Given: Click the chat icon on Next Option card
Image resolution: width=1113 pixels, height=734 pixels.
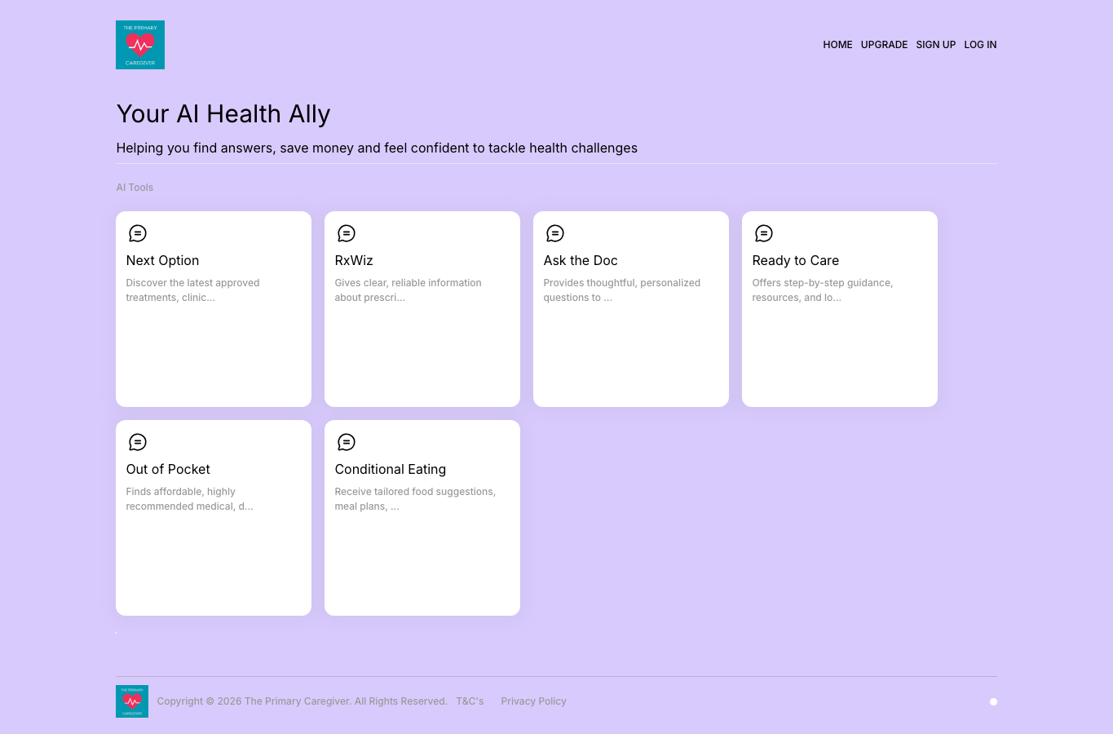Looking at the screenshot, I should pos(138,233).
